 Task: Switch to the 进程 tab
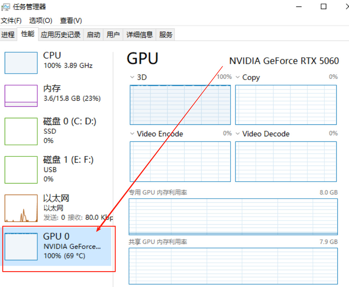pyautogui.click(x=8, y=35)
